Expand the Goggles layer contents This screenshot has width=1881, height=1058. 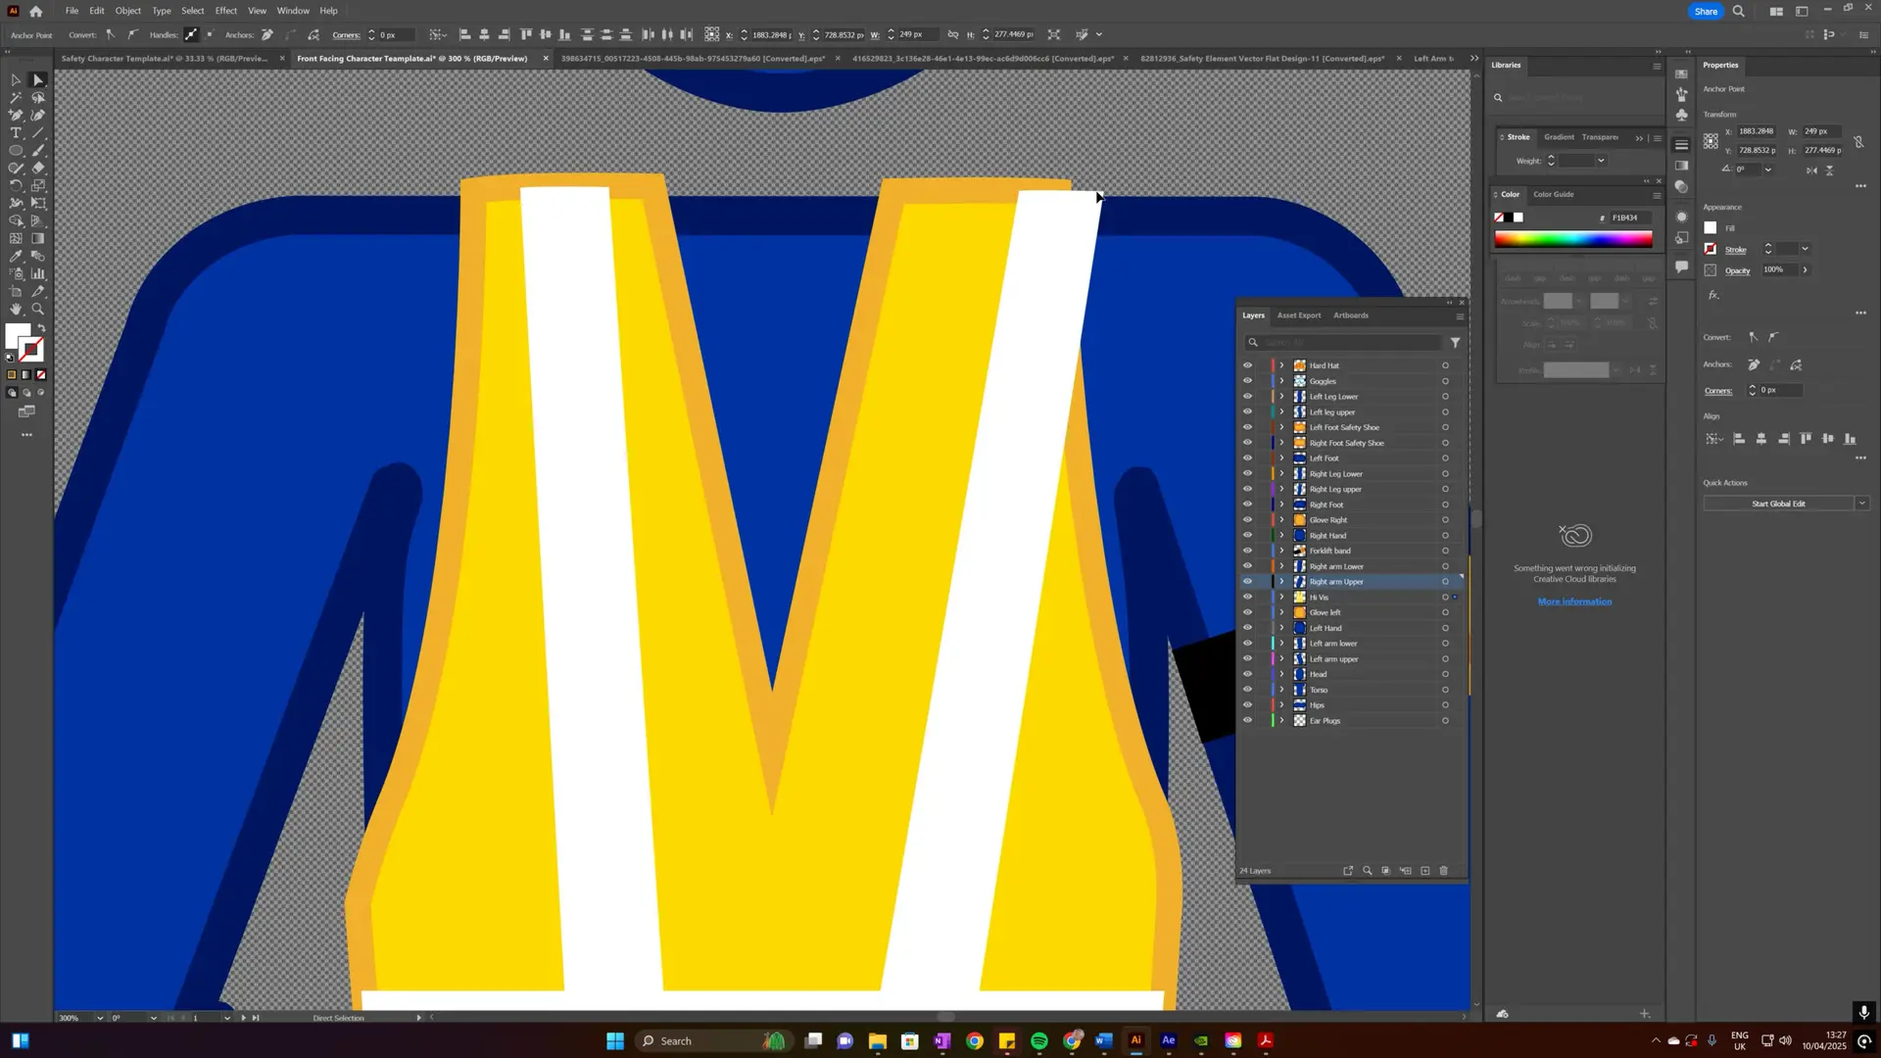(1281, 381)
